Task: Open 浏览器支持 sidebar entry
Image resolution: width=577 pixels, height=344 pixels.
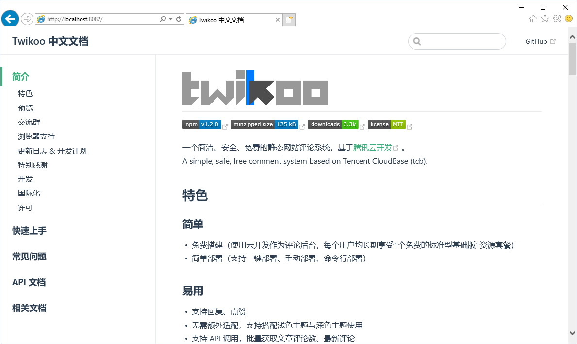Action: click(x=36, y=137)
